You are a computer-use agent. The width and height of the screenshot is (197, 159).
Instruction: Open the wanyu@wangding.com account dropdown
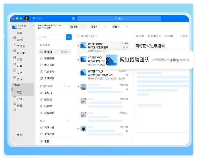click(63, 25)
